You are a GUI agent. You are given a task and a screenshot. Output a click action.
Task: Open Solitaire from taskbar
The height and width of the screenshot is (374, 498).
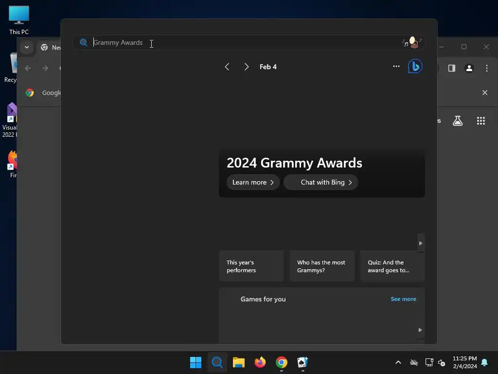point(302,362)
